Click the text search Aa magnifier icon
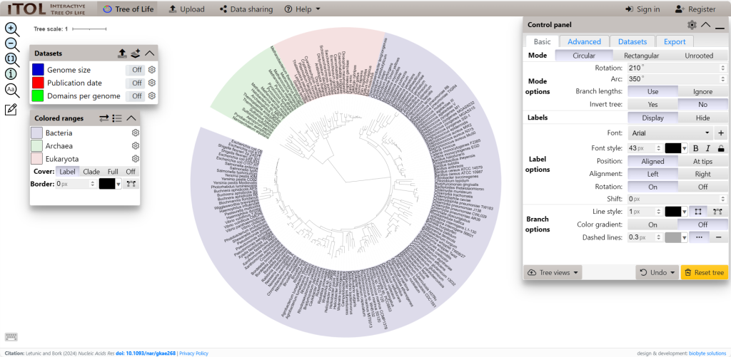This screenshot has width=731, height=357. 12,90
